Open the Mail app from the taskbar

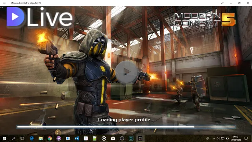[x=113, y=138]
